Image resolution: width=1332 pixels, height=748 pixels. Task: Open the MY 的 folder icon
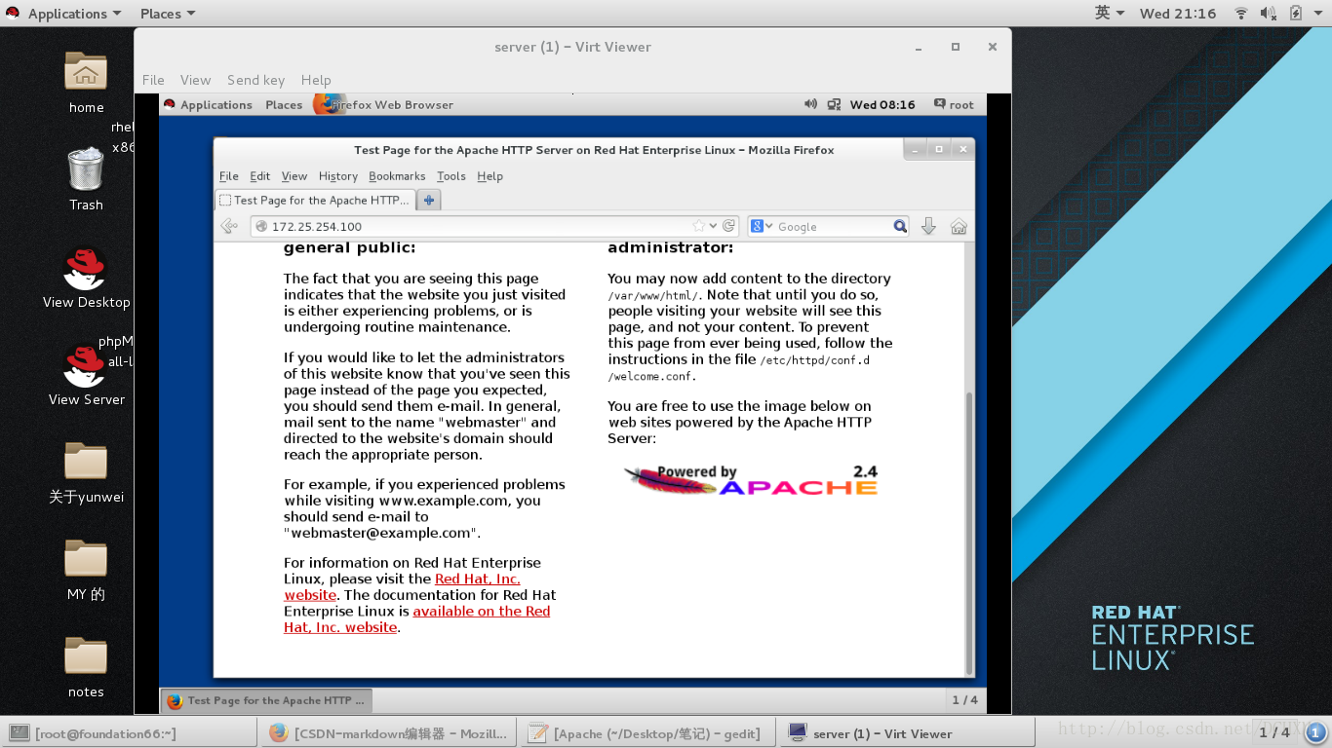point(86,558)
